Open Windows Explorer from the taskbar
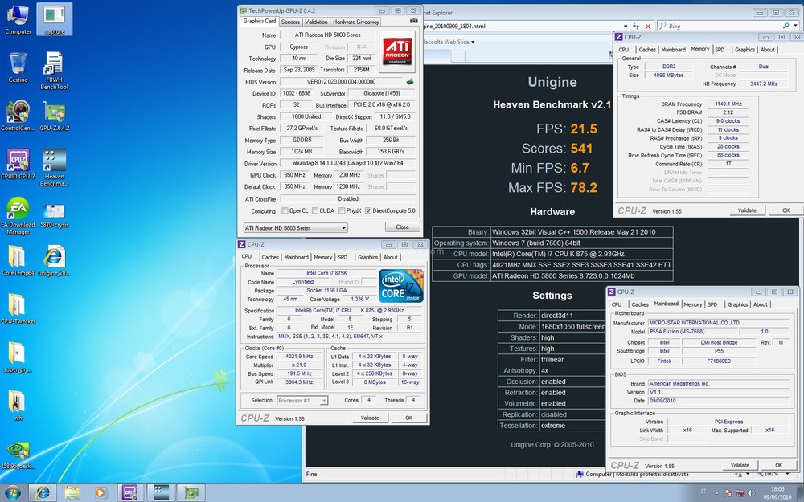 (x=72, y=493)
